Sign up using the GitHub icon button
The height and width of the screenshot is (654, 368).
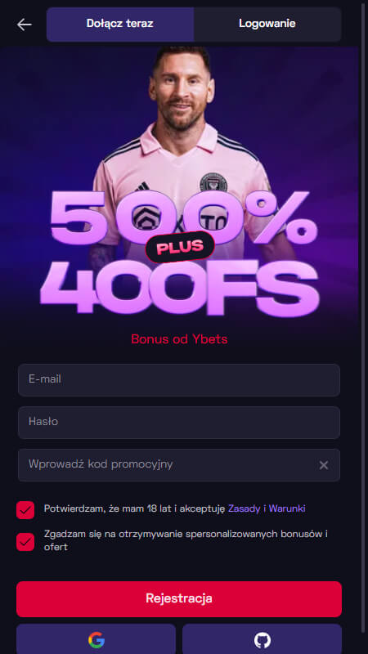click(262, 639)
